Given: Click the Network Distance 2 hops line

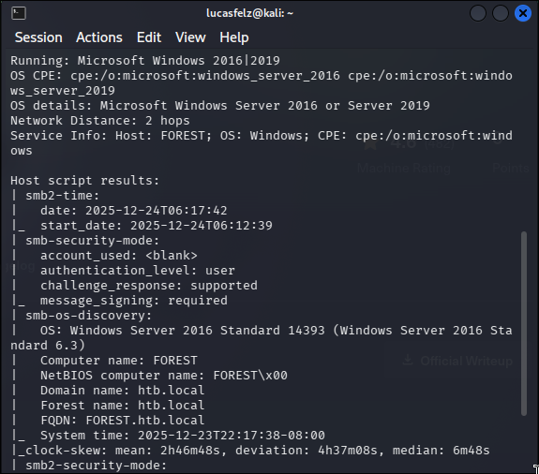Looking at the screenshot, I should (100, 121).
